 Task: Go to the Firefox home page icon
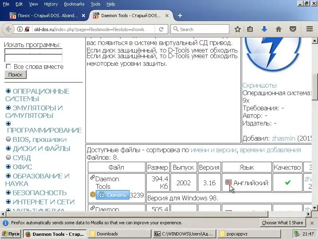pos(279,29)
